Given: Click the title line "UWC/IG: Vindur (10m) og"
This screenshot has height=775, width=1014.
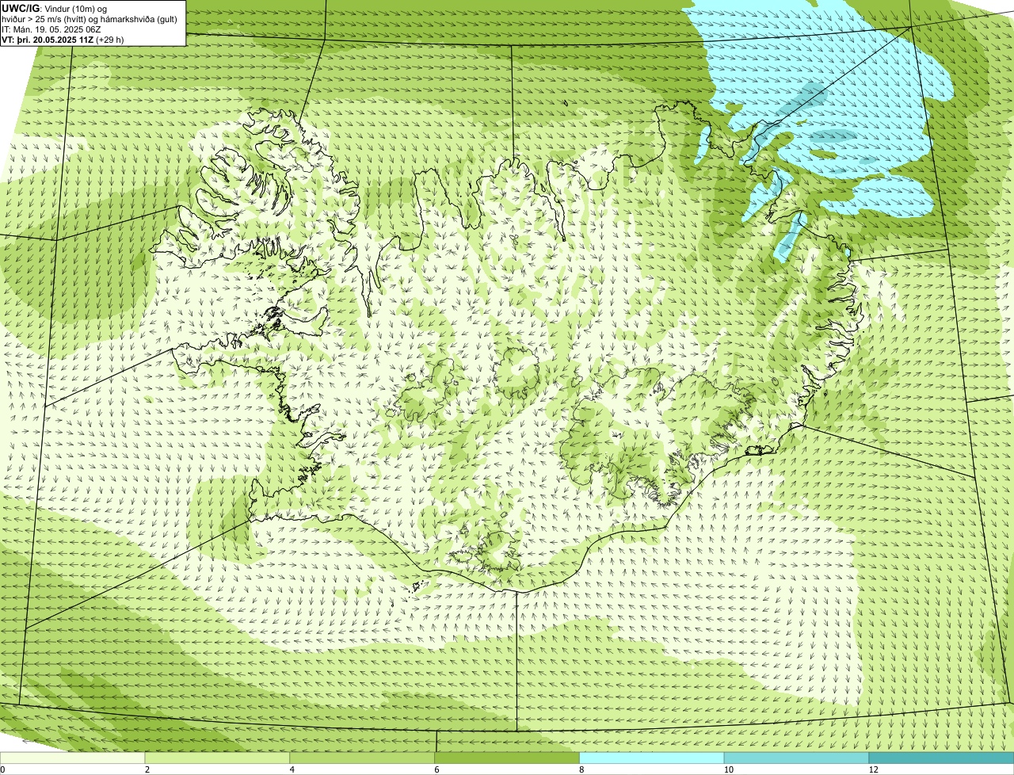Looking at the screenshot, I should [x=55, y=9].
